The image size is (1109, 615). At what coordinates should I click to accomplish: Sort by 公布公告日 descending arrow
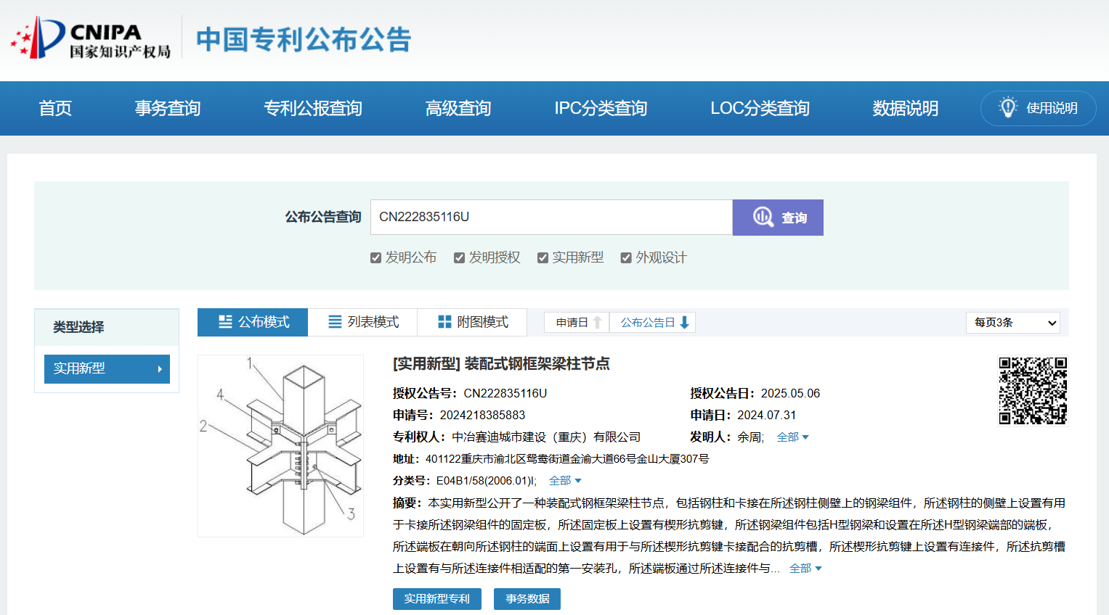(x=684, y=323)
